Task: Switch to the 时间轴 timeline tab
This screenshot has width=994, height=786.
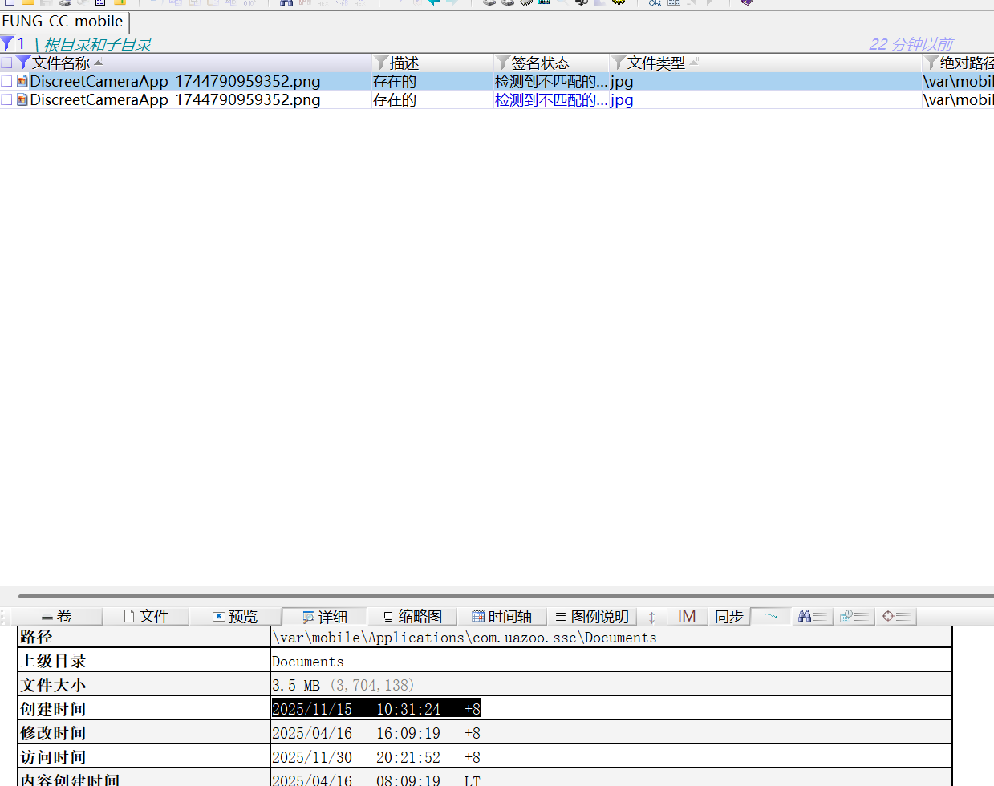Action: pos(505,616)
